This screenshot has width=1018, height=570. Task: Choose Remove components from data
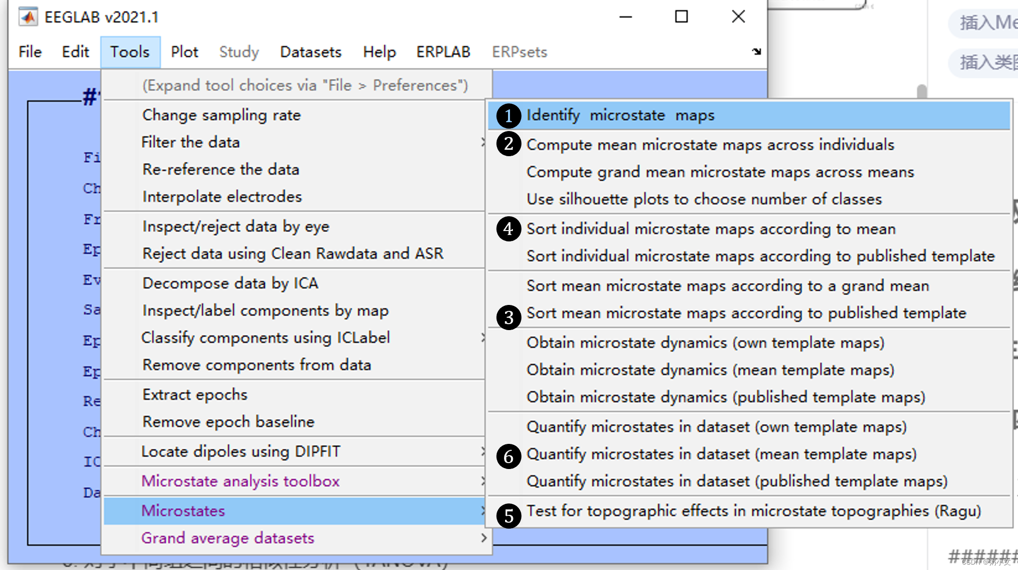coord(295,365)
